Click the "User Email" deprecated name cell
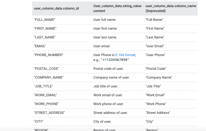Viewport: 206px width, 131px height. pyautogui.click(x=155, y=46)
